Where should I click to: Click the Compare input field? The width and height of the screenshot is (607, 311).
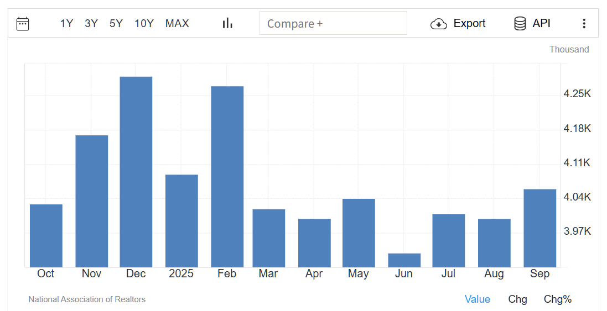(x=333, y=23)
